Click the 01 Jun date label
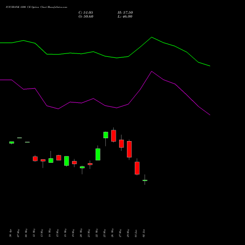Image resolution: width=245 pixels, height=245 pixels. pyautogui.click(x=136, y=233)
